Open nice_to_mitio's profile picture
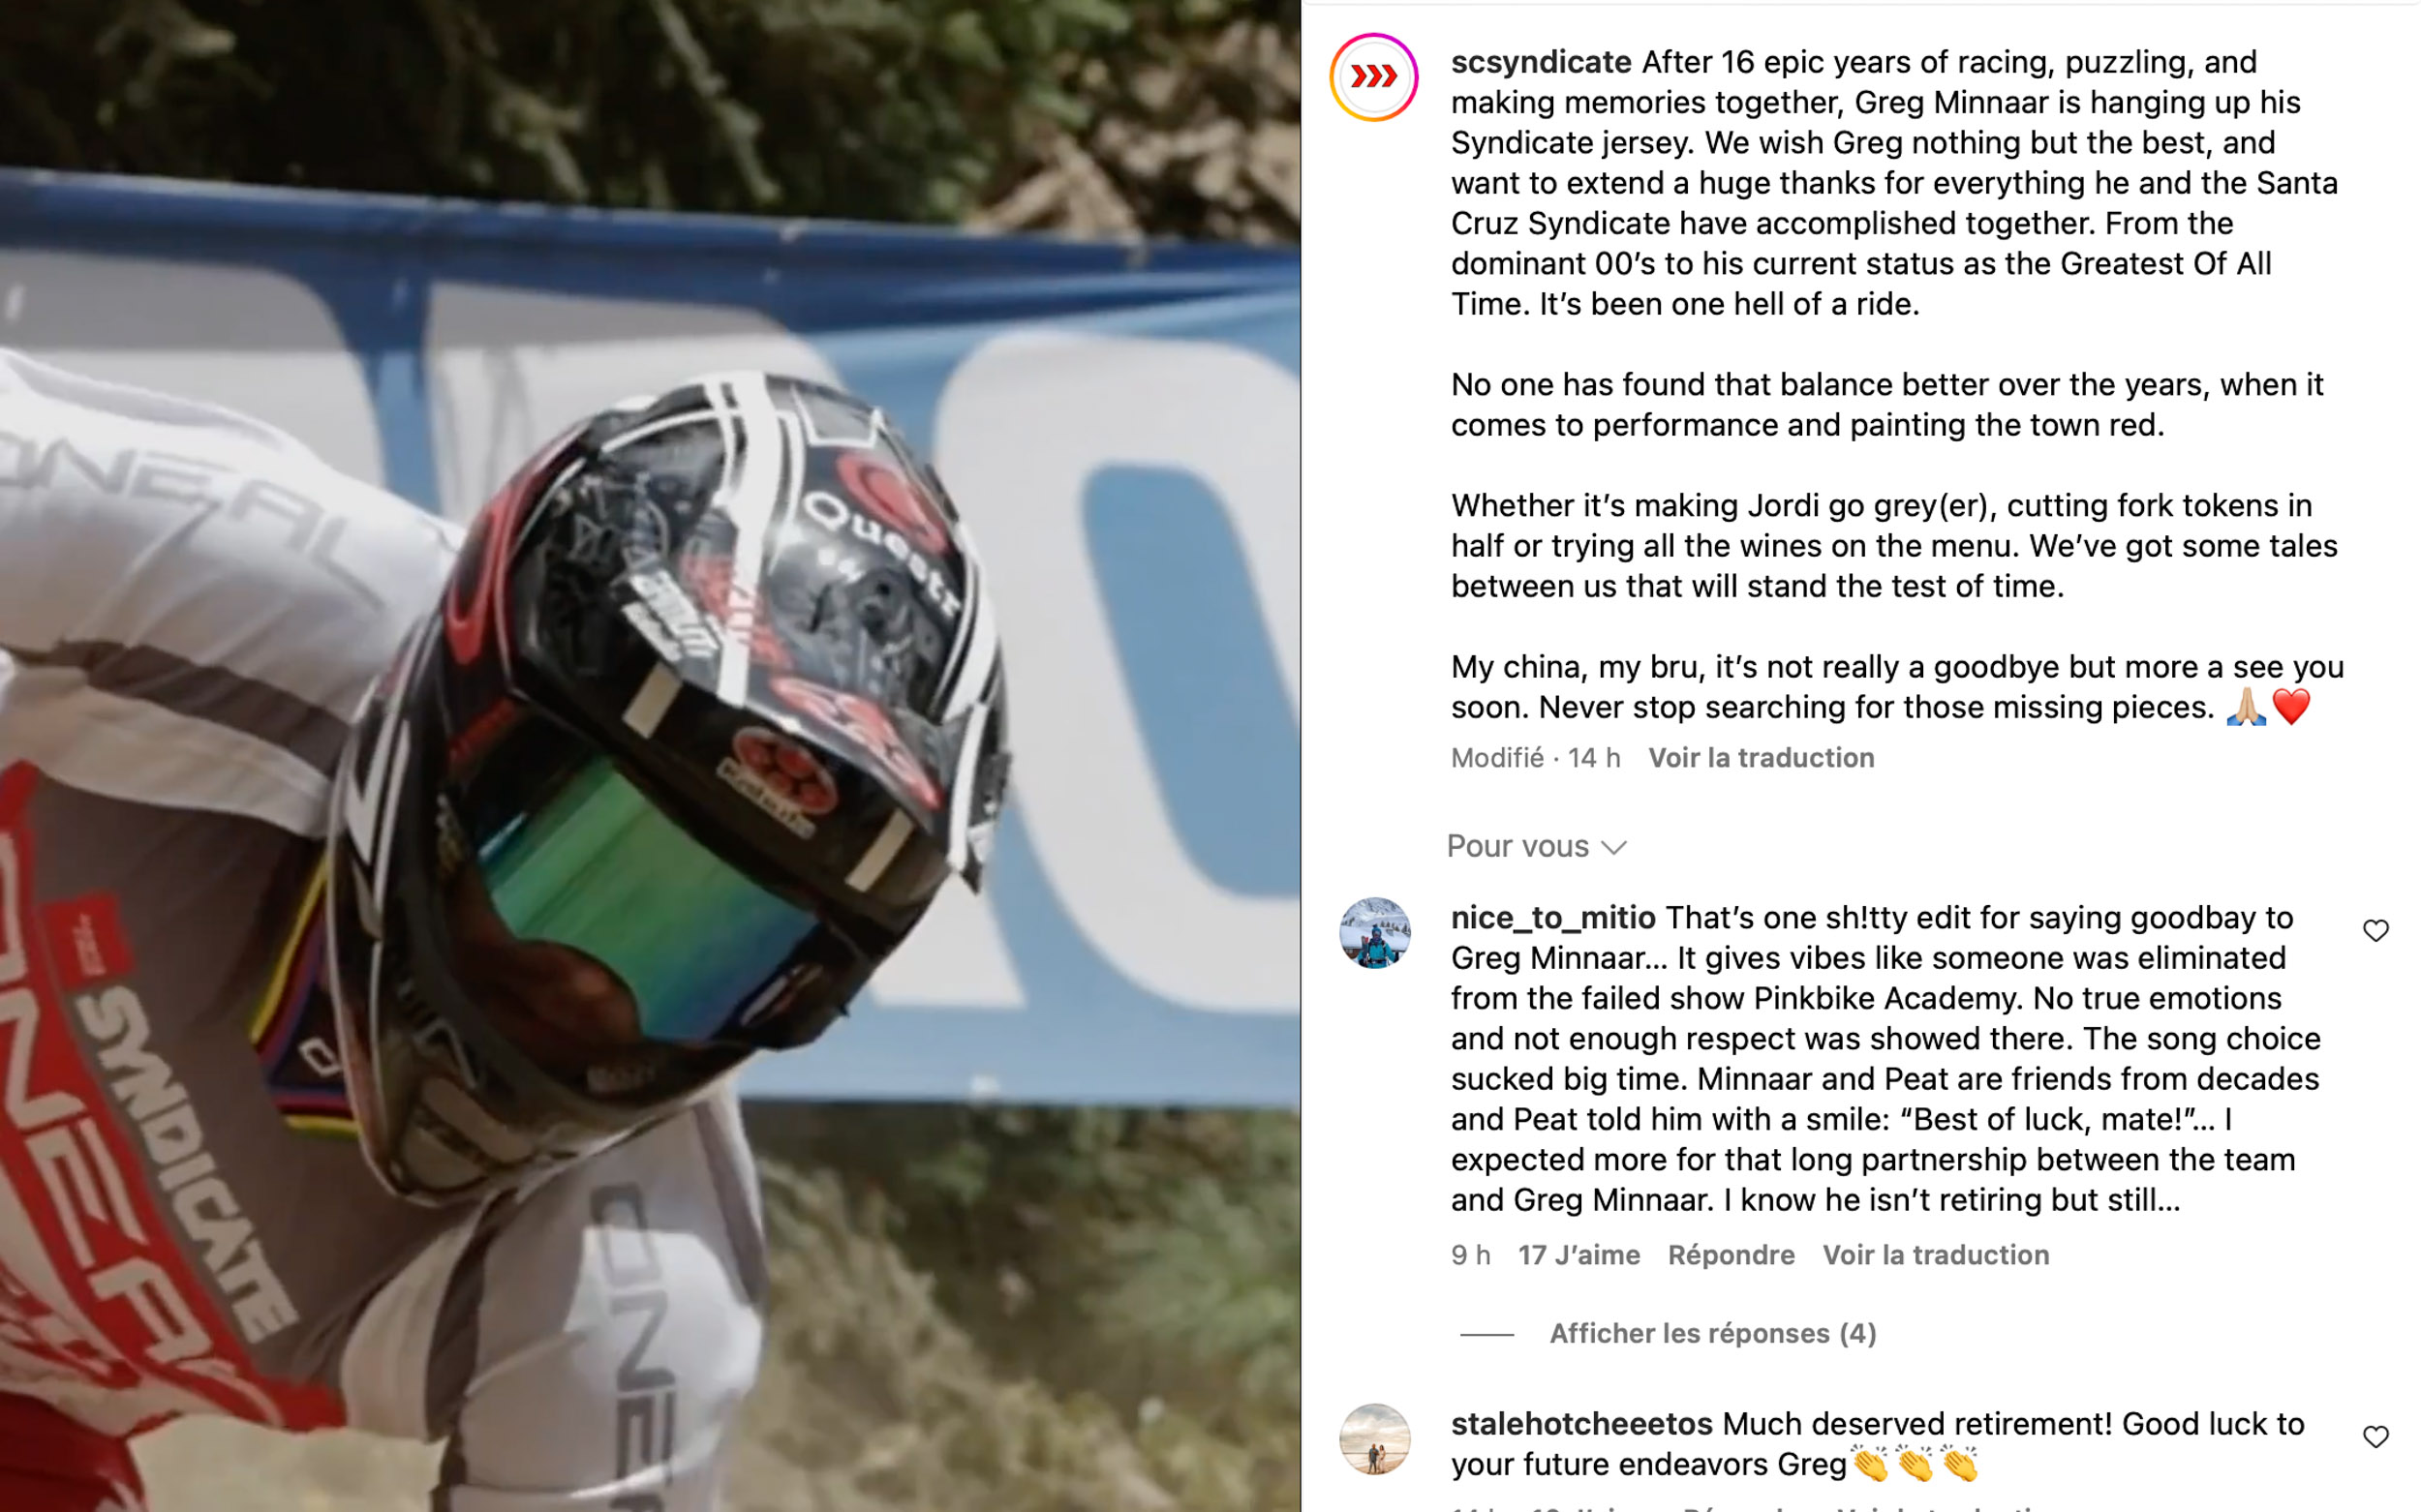Screen dimensions: 2421x1512 (1374, 933)
